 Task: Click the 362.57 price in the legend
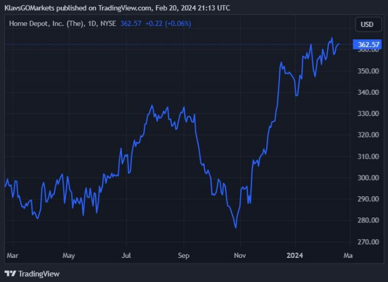(131, 24)
